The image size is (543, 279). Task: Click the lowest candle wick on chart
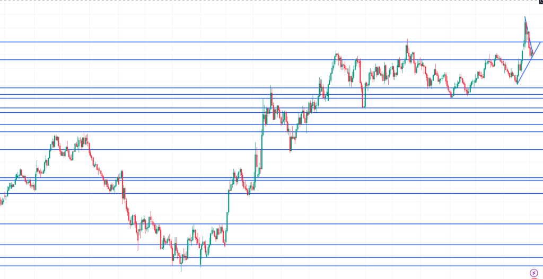tap(181, 271)
